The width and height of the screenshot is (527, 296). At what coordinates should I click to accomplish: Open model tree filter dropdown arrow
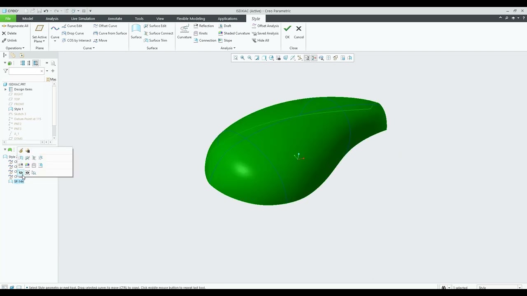[47, 71]
